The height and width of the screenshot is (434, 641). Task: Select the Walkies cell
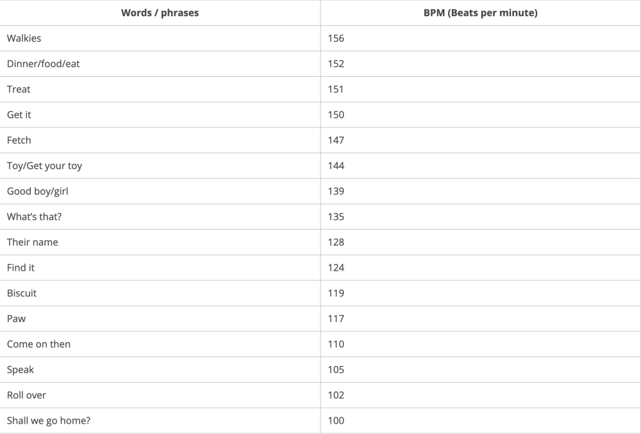coord(24,38)
